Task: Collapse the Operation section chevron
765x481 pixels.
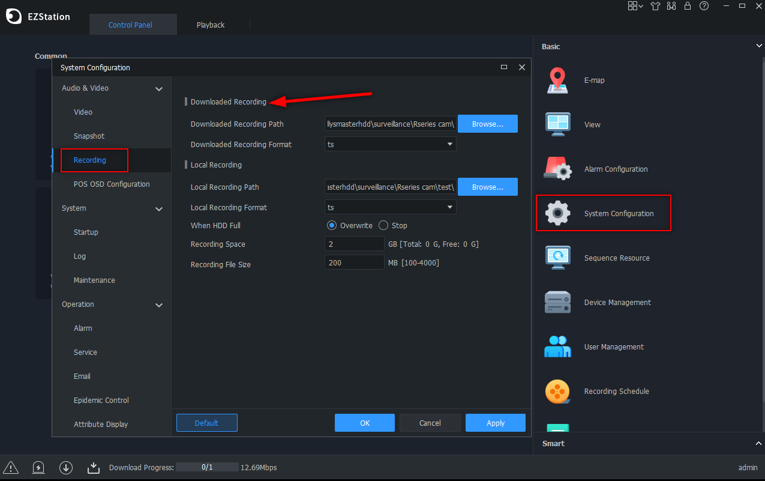Action: pos(159,305)
